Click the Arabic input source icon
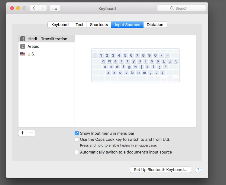 23,46
